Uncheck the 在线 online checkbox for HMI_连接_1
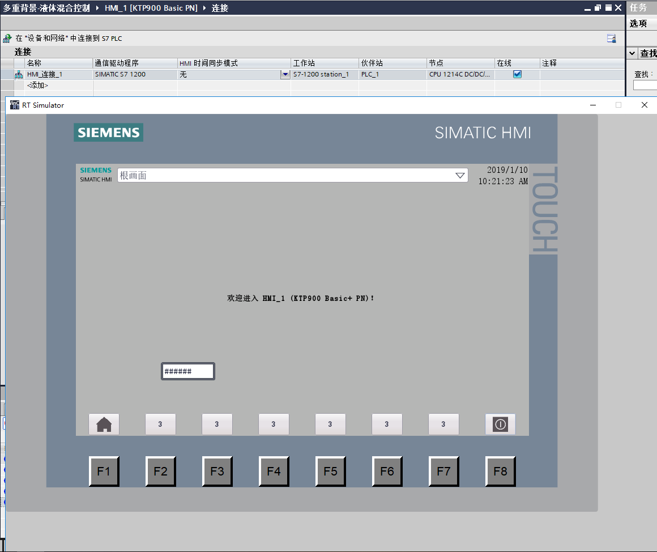Viewport: 657px width, 552px height. coord(517,74)
